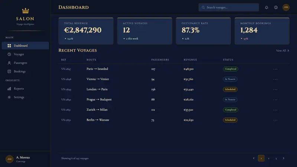This screenshot has width=297, height=167.
Task: Click revenue value €48,320
Action: pyautogui.click(x=189, y=69)
